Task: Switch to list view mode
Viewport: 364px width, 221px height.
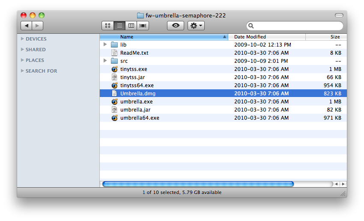Action: 119,26
